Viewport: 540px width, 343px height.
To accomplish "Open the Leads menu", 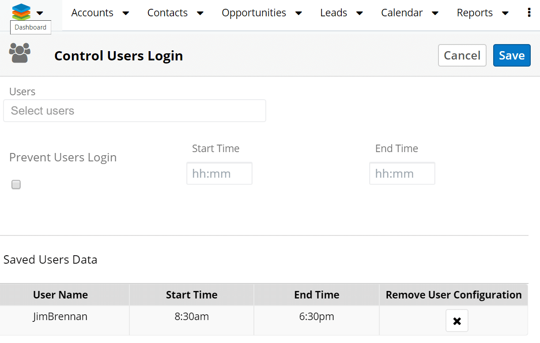I will pos(333,13).
